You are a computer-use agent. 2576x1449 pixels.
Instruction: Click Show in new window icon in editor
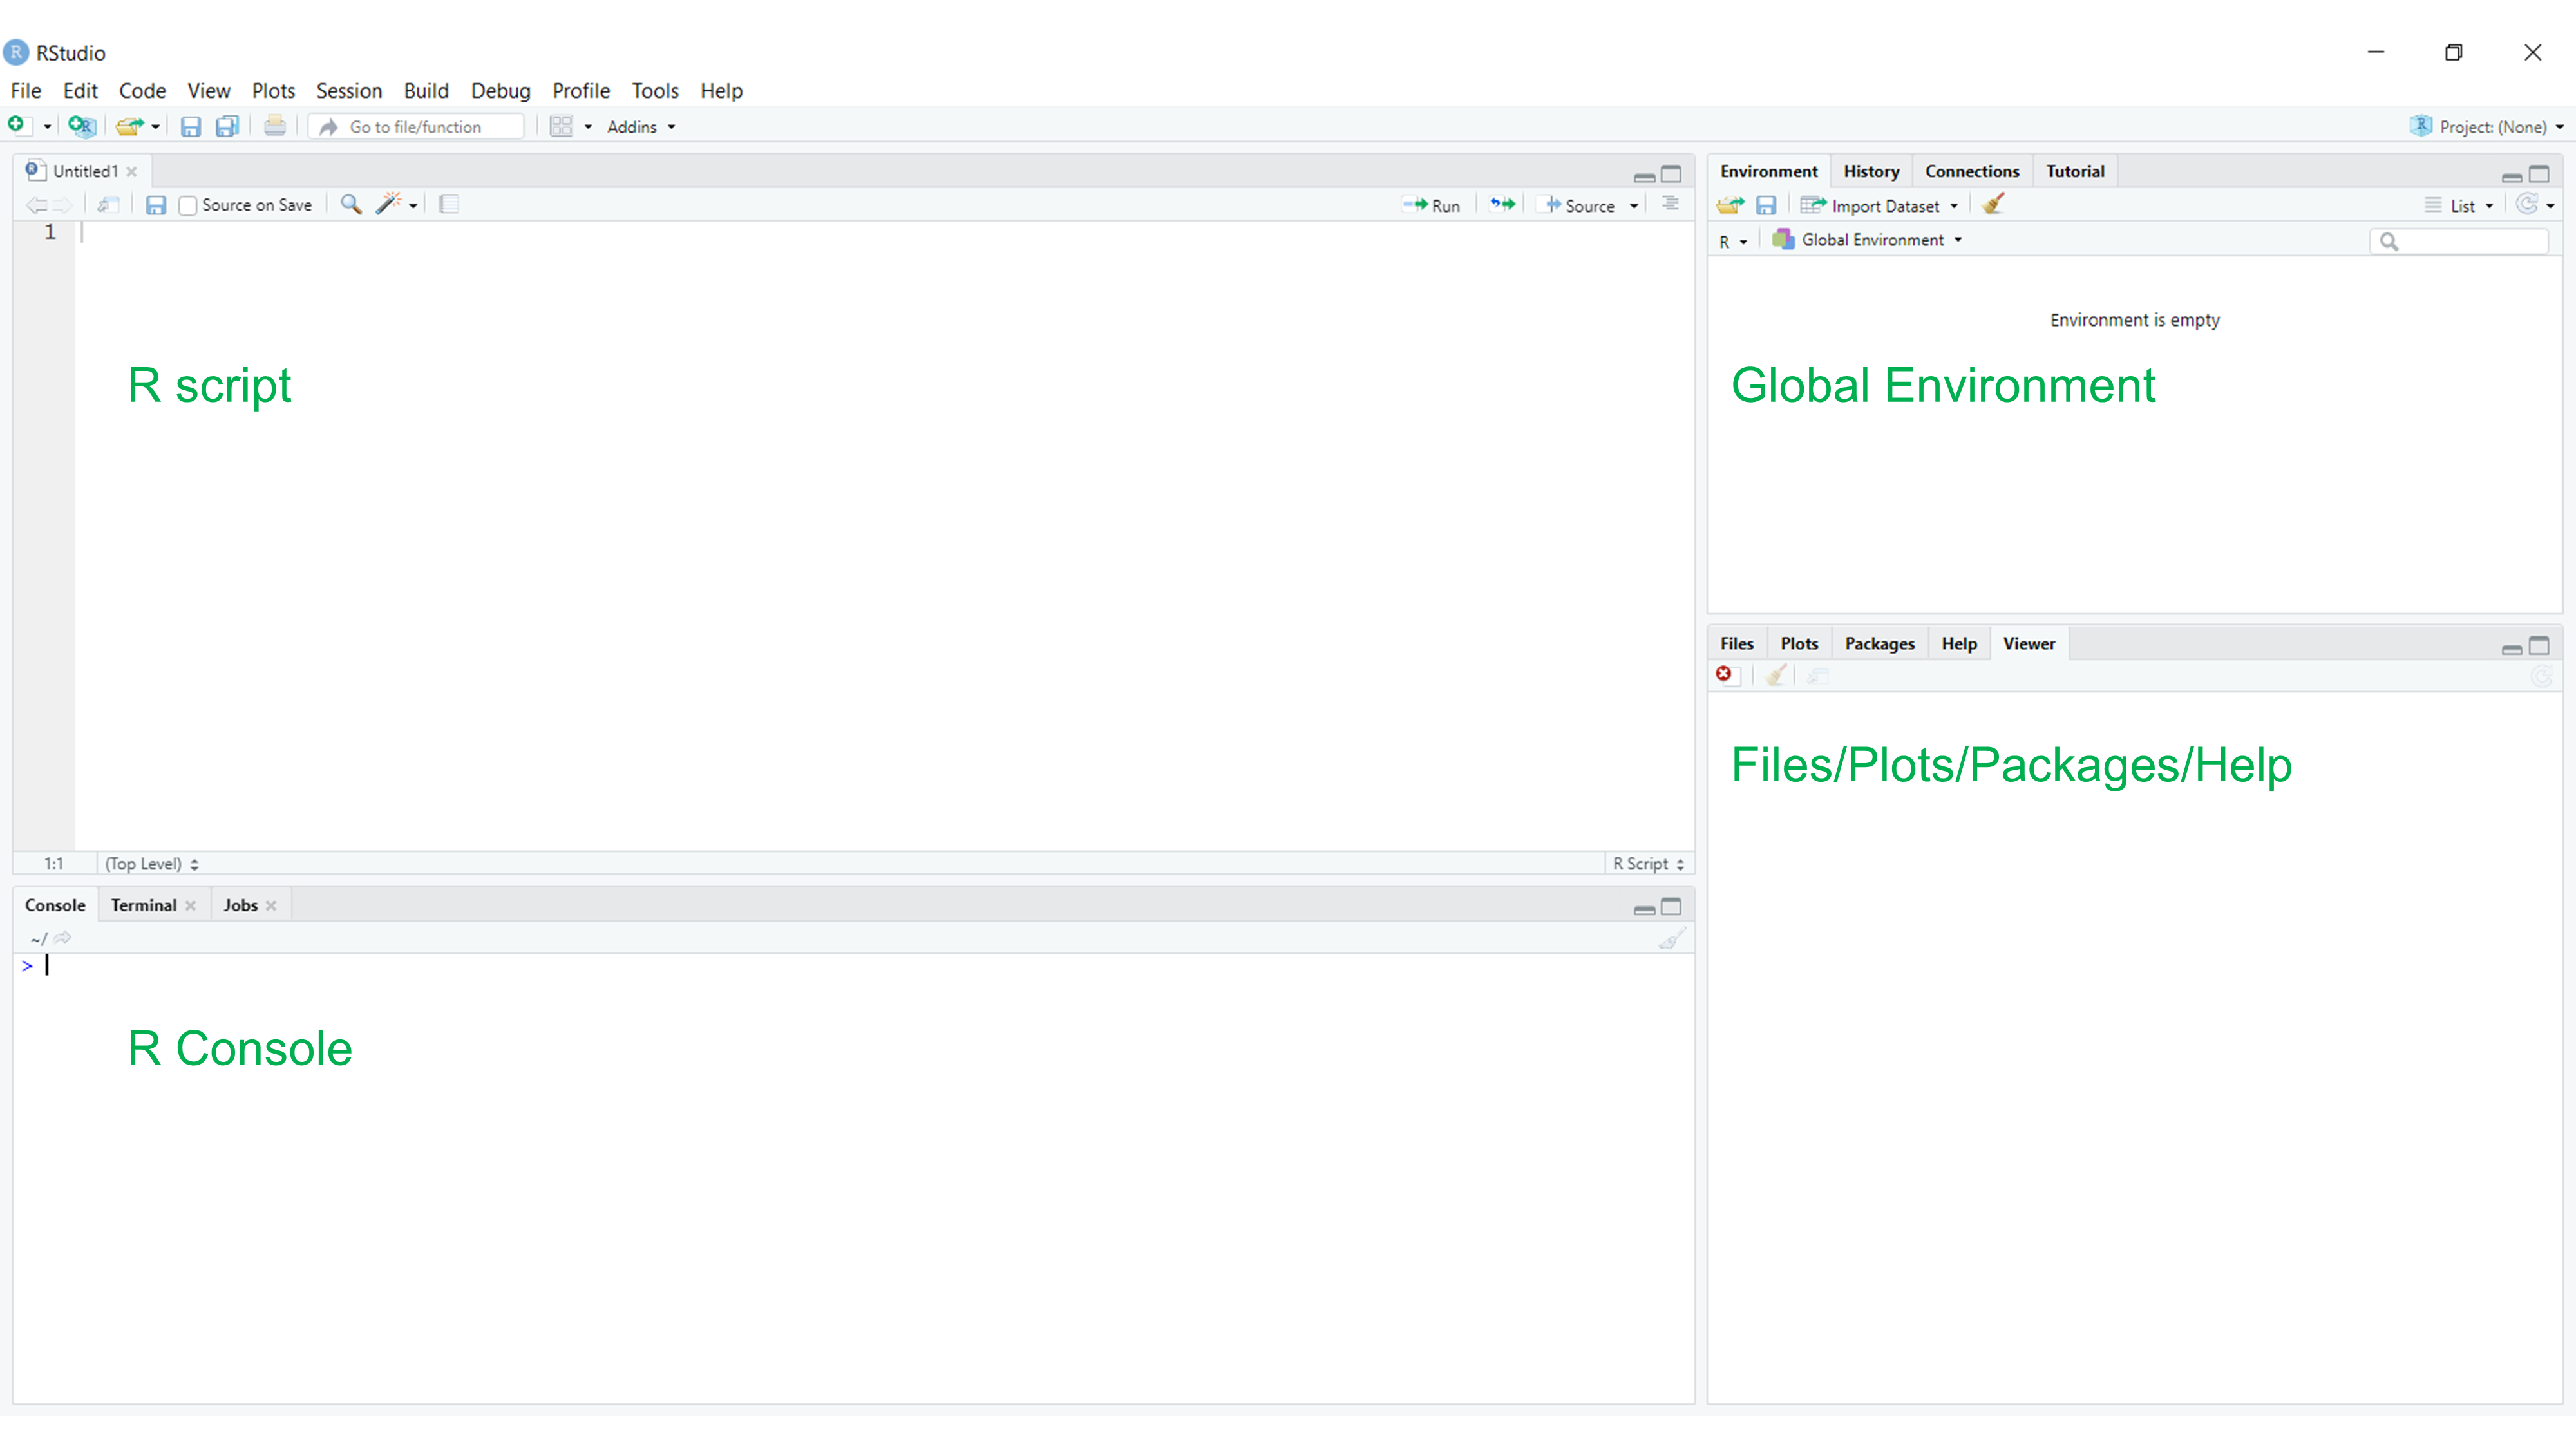point(108,204)
